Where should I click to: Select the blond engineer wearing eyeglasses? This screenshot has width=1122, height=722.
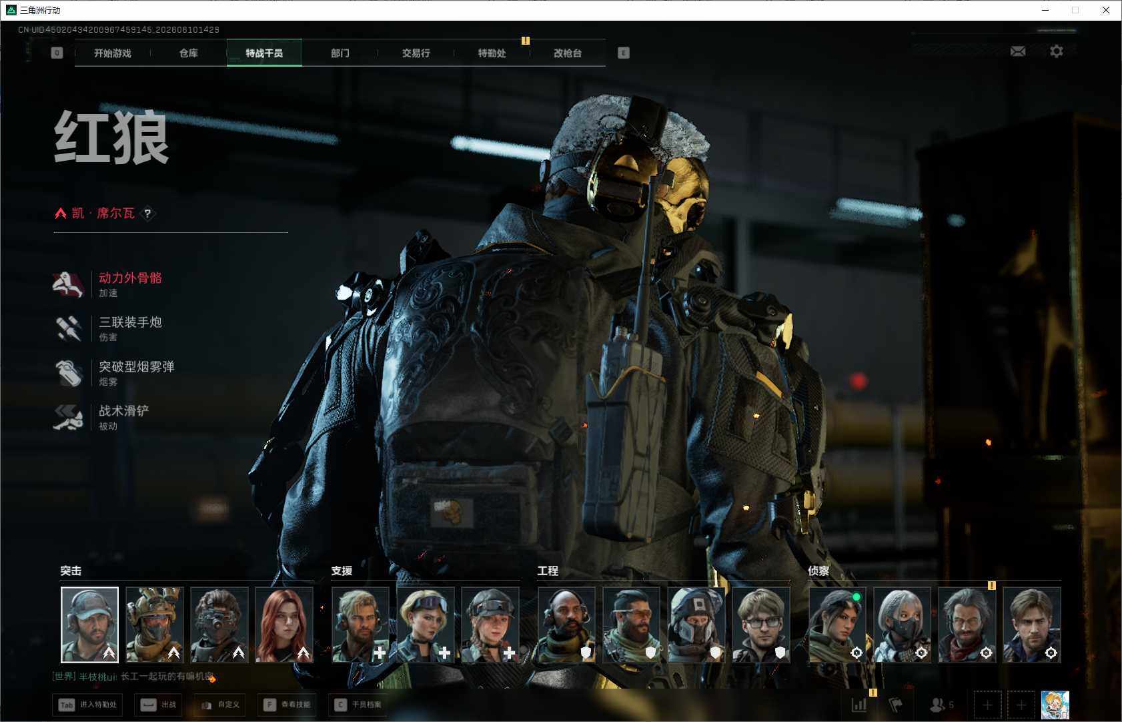[x=761, y=625]
